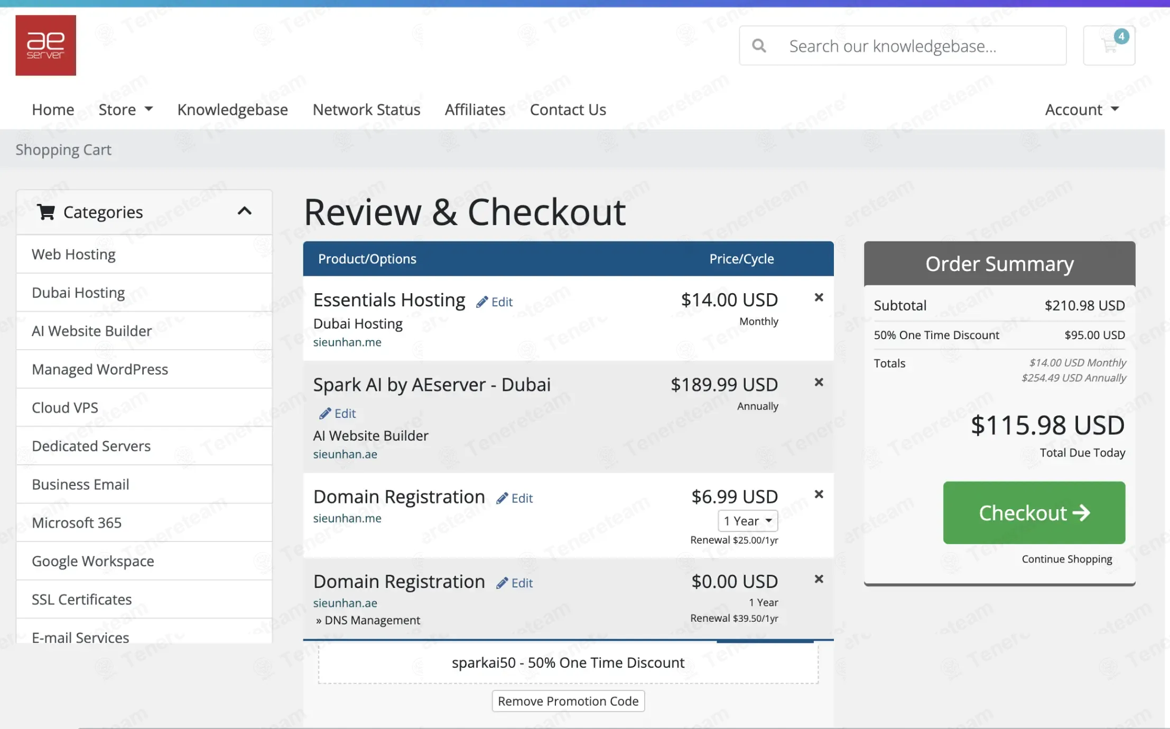Click $254.49 USD Annually total

[x=1073, y=378]
